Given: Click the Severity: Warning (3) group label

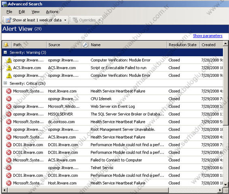Looking at the screenshot, I should click(x=28, y=53).
